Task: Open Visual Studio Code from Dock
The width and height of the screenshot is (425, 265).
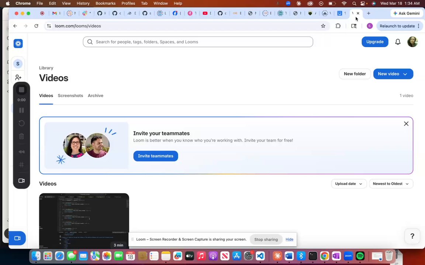Action: [x=260, y=256]
